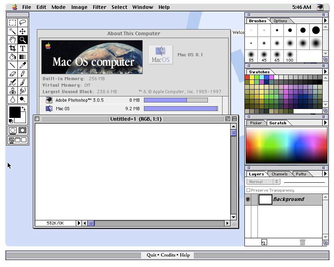Image resolution: width=334 pixels, height=267 pixels.
Task: Open document size info popup arrow
Action: [x=79, y=223]
